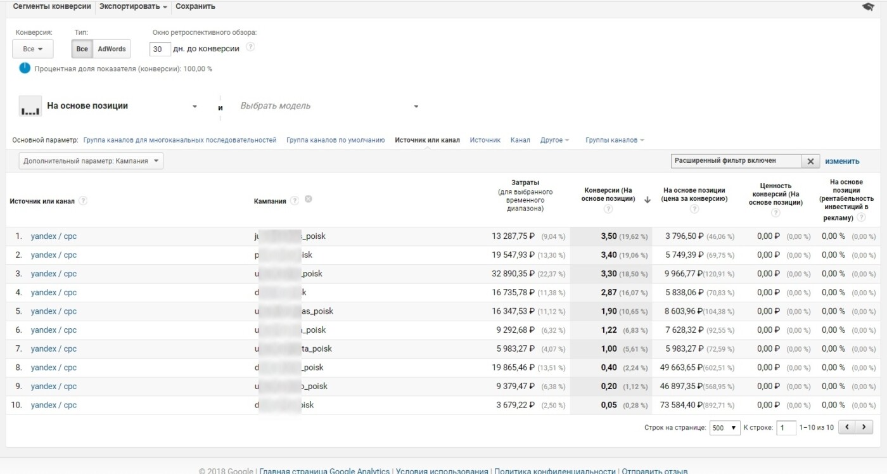Open the graduation cap education icon
The image size is (887, 474).
(x=868, y=7)
